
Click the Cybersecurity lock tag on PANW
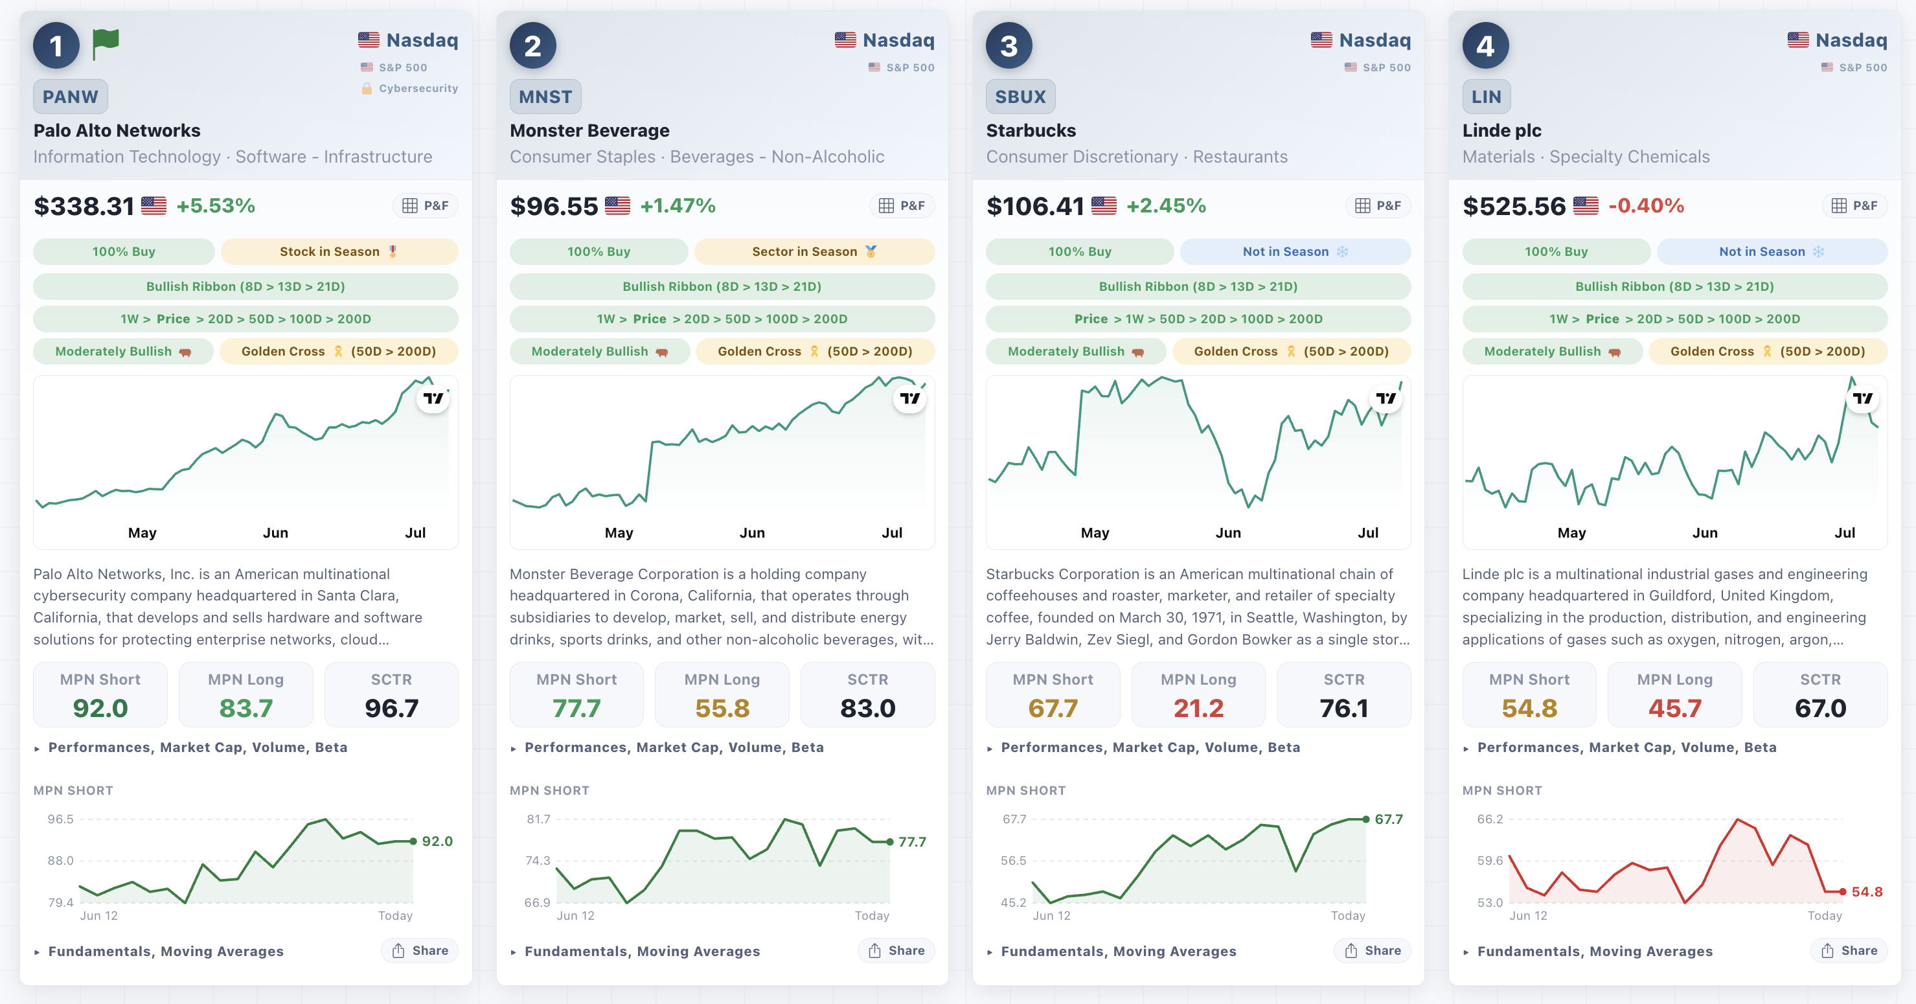point(410,89)
